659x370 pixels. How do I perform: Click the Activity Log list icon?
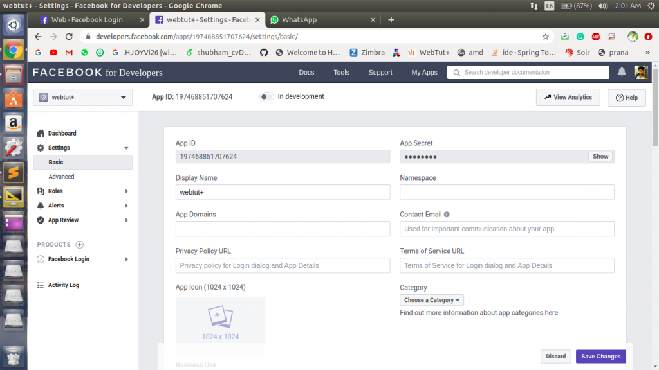click(x=41, y=285)
